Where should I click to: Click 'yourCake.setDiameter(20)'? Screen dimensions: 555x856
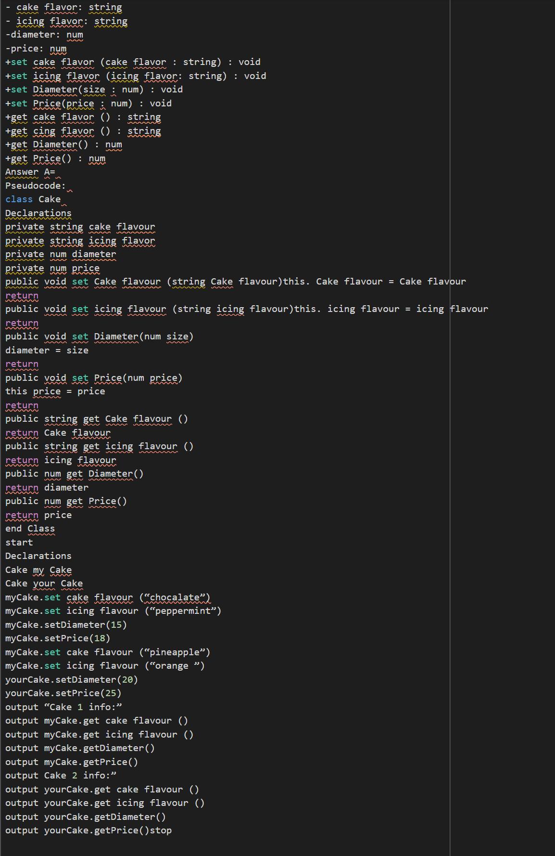click(x=72, y=680)
